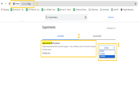Image resolution: width=139 pixels, height=95 pixels.
Task: Clear the flags search with X icon
Action: tap(85, 17)
